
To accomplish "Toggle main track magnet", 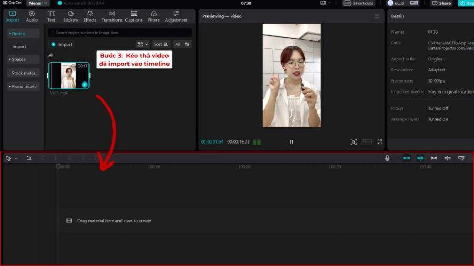I will tap(407, 158).
